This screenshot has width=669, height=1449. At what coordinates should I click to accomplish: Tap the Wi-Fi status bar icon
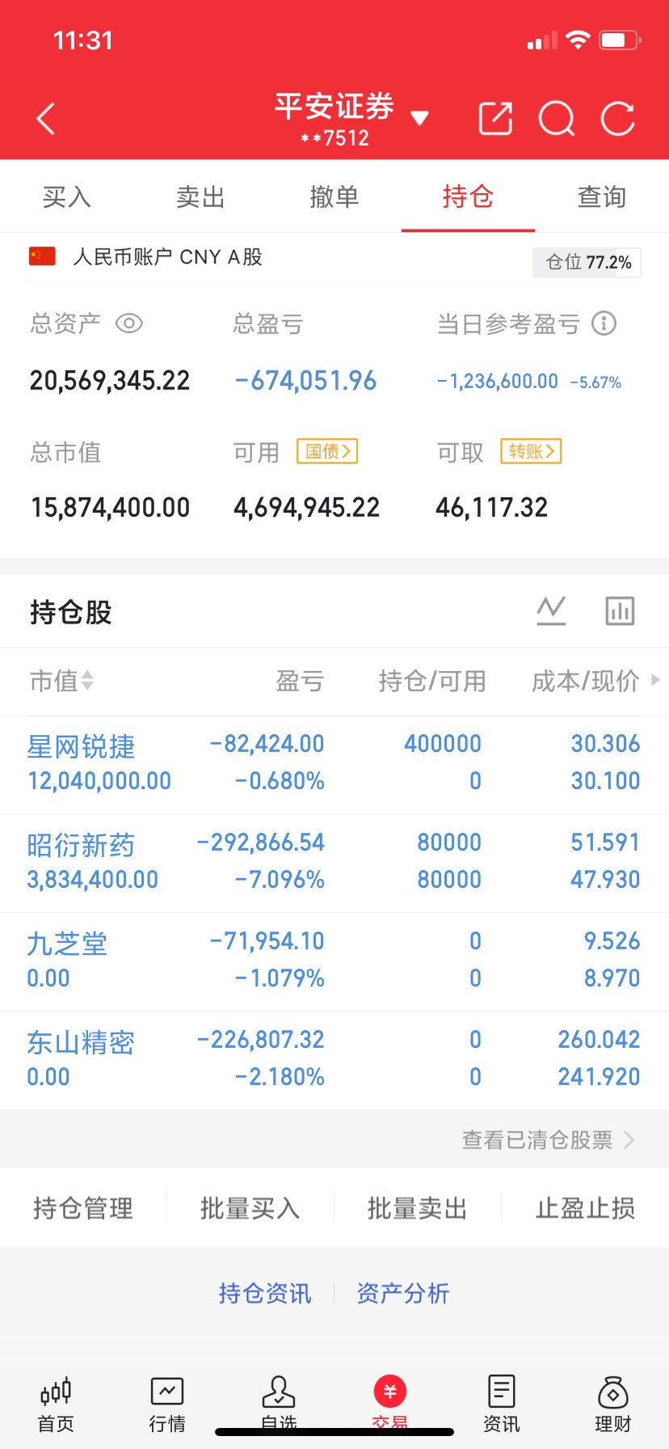coord(578,40)
